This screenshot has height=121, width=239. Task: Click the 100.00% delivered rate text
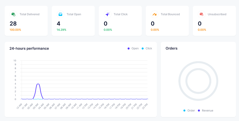[15, 30]
